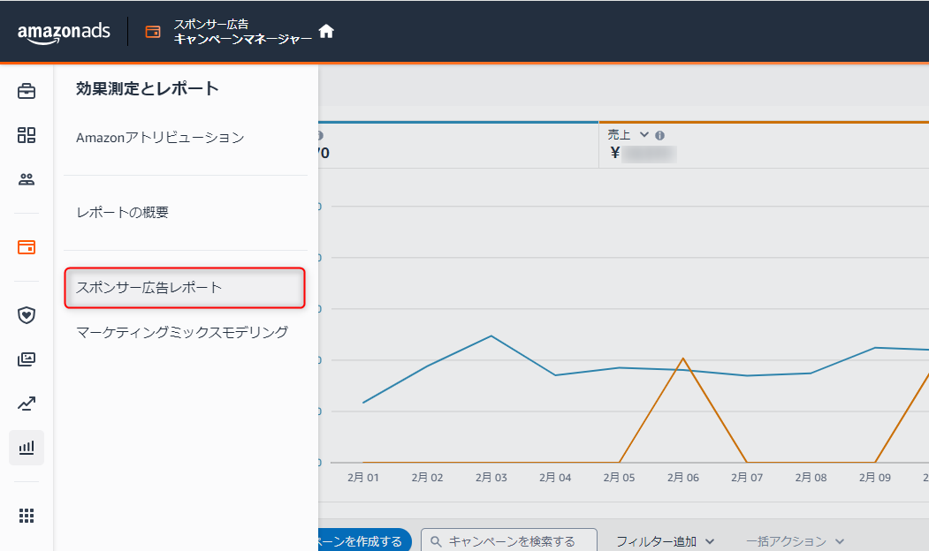Screen dimensions: 929x551
Task: Select the bar chart measurement icon in sidebar
Action: coord(26,448)
